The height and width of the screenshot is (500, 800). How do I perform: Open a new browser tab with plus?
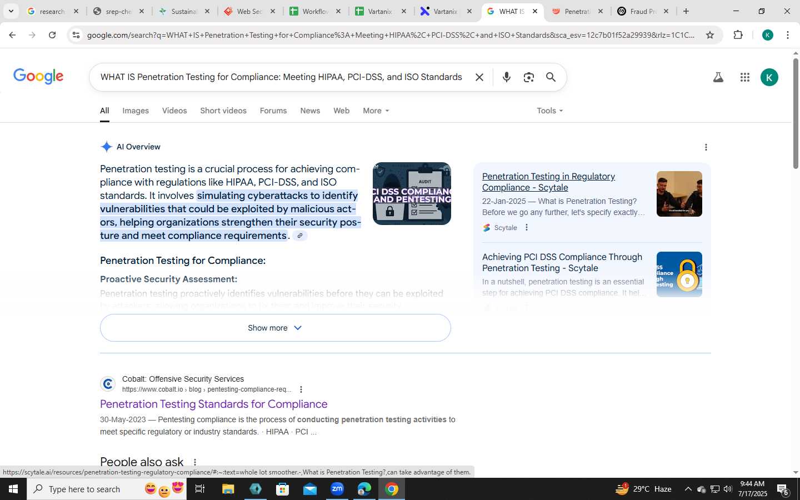(x=686, y=11)
